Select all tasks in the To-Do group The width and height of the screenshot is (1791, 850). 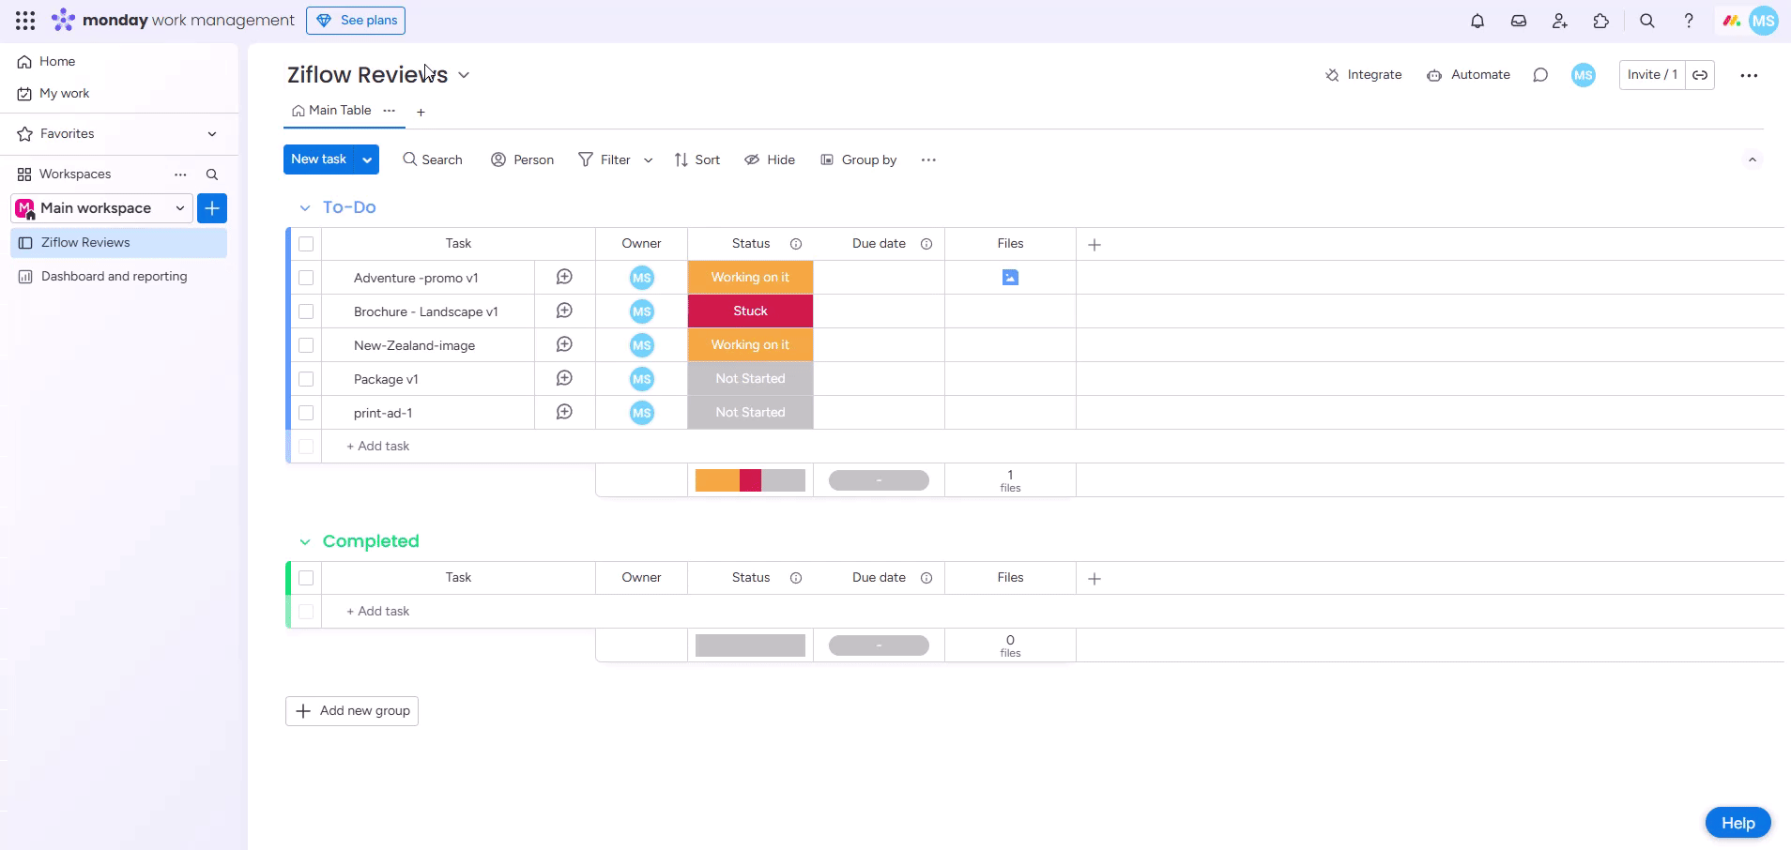point(306,244)
